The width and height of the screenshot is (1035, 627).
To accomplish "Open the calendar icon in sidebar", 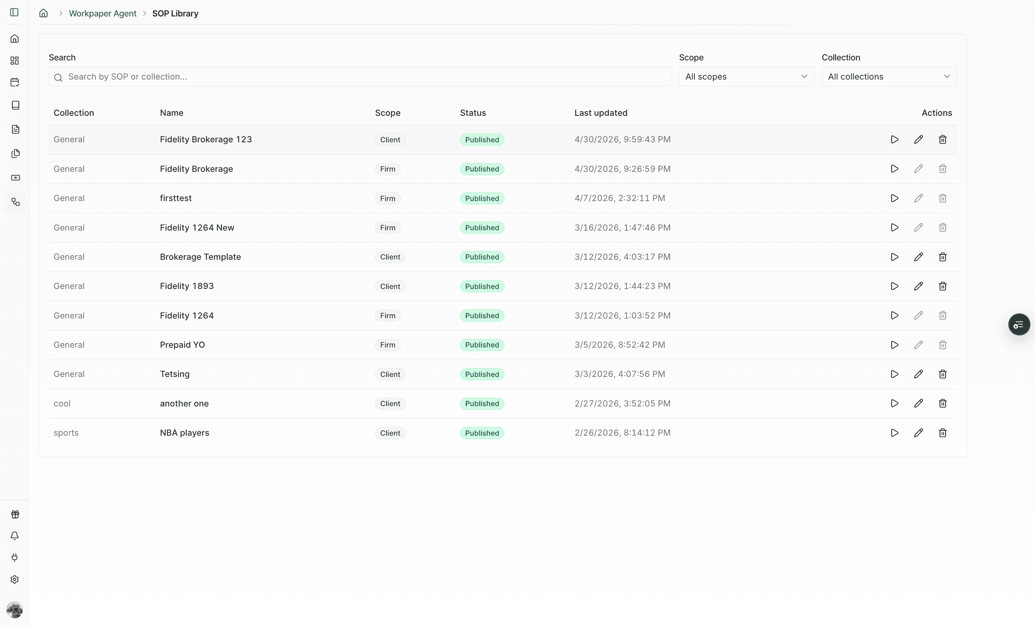I will click(15, 82).
